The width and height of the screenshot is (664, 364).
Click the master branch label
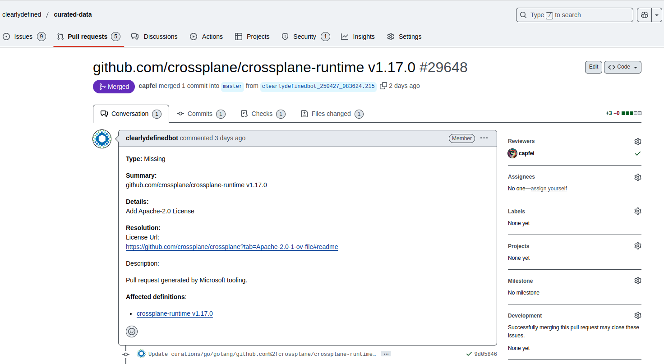(232, 86)
